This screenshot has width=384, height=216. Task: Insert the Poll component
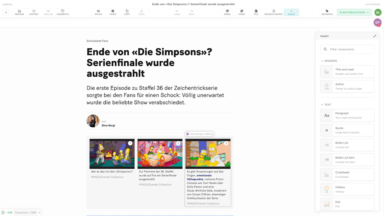[x=347, y=204]
